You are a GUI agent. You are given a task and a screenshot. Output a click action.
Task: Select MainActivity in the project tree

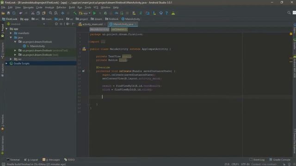[x=37, y=46]
